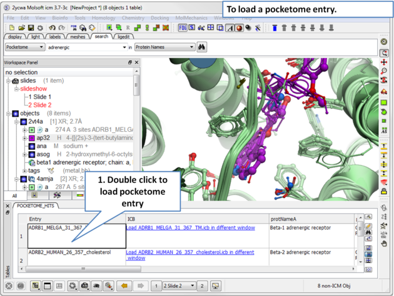The height and width of the screenshot is (296, 394).
Task: Toggle display square beside asog ligand
Action: (x=31, y=154)
